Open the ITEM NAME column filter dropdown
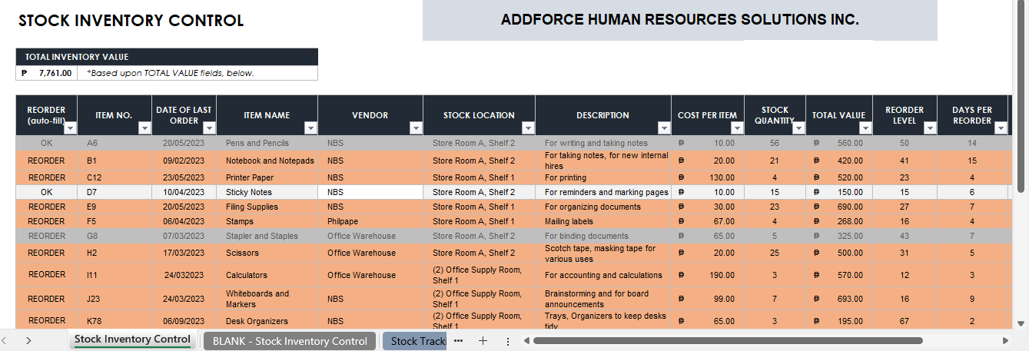Image resolution: width=1029 pixels, height=351 pixels. pos(310,128)
